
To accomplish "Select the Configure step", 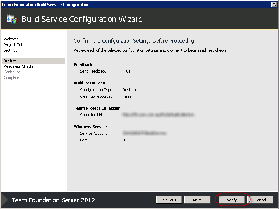I will pos(12,72).
